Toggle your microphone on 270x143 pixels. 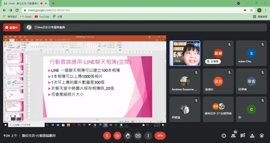click(107, 136)
